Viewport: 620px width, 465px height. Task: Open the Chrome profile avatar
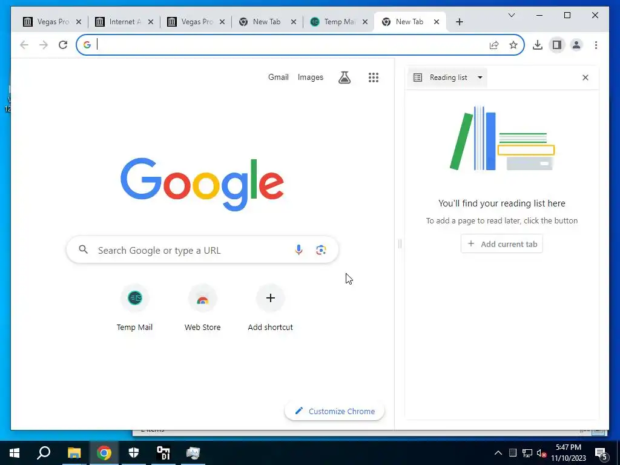coord(576,45)
